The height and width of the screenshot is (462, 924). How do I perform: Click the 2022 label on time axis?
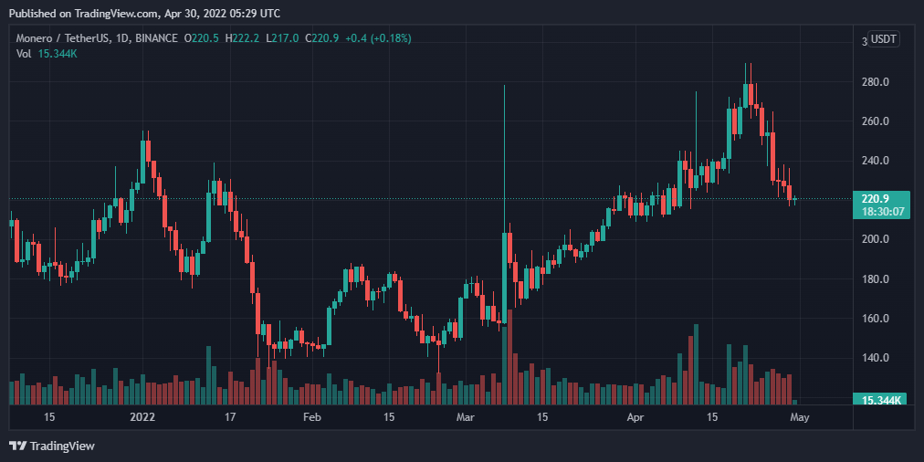[x=142, y=417]
